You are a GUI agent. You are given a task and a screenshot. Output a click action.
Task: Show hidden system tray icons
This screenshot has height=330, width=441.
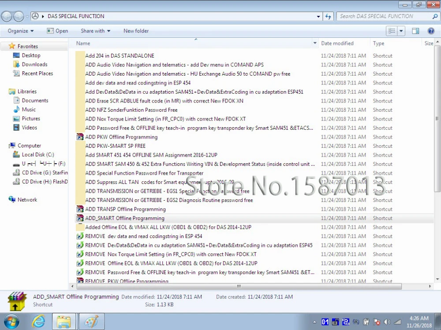tap(314, 322)
